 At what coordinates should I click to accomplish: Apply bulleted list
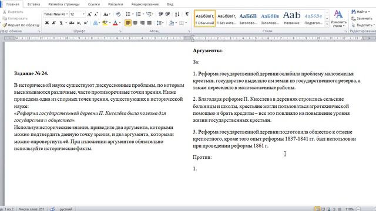pyautogui.click(x=128, y=14)
